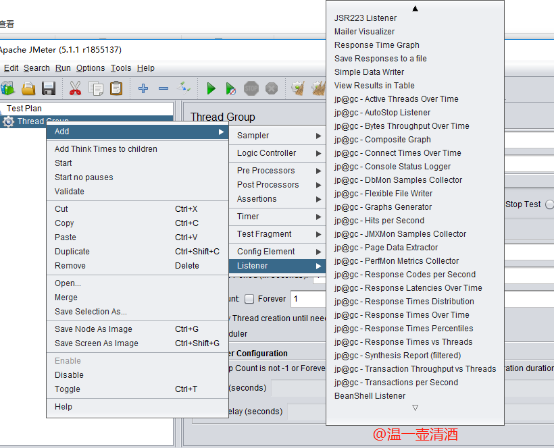
Task: Choose Save Selection As... option
Action: click(x=137, y=312)
